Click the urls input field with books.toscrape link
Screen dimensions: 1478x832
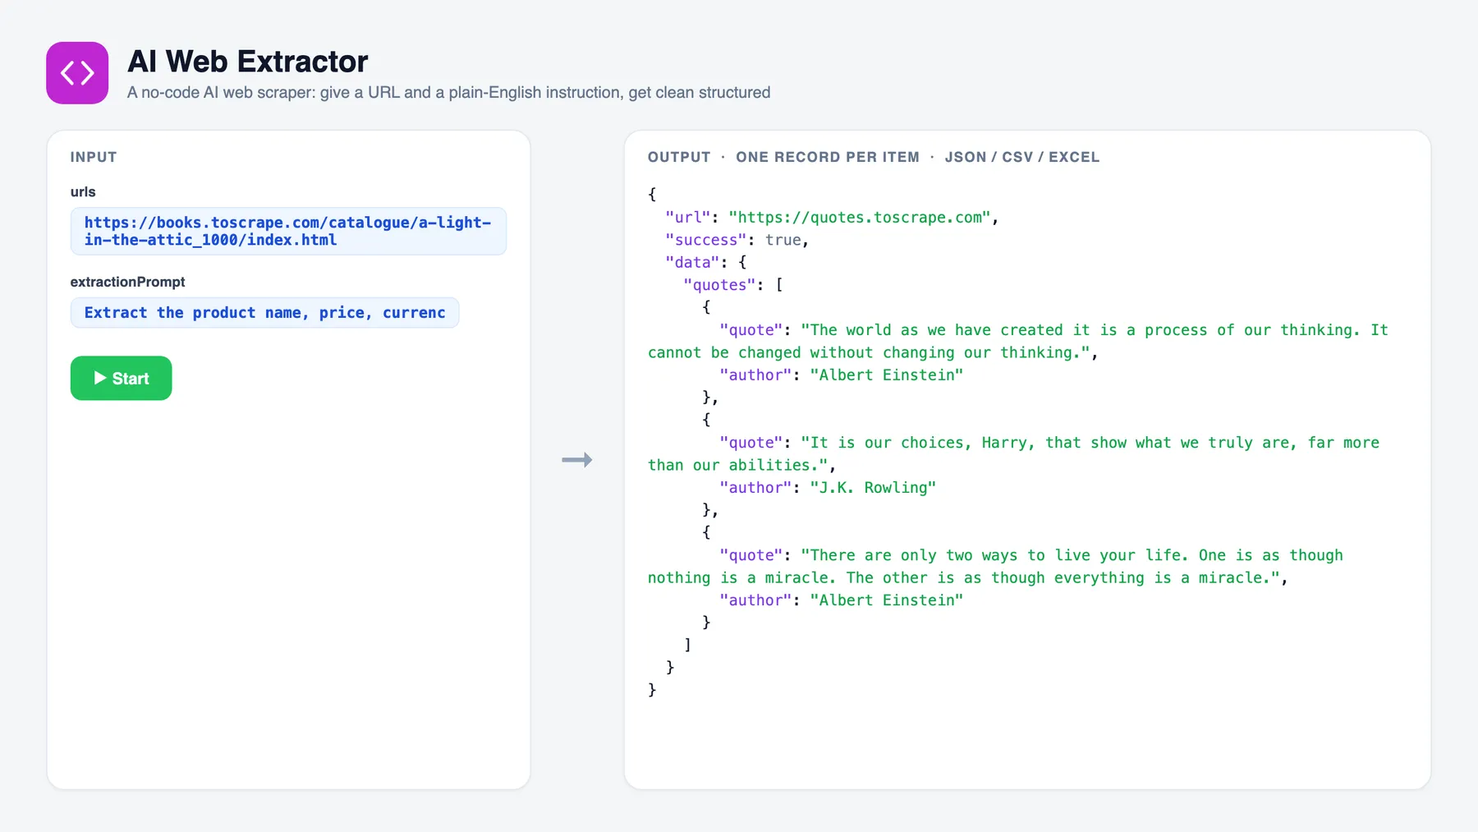[288, 231]
